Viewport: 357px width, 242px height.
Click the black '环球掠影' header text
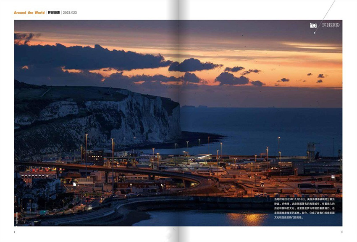coord(54,13)
